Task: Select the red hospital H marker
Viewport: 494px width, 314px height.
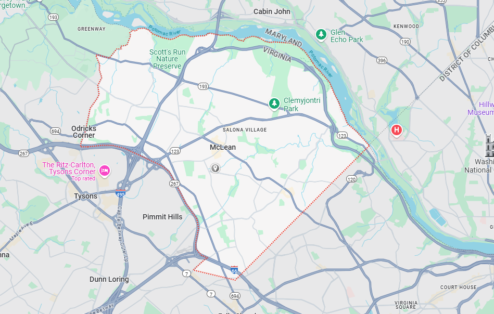Action: coord(396,130)
